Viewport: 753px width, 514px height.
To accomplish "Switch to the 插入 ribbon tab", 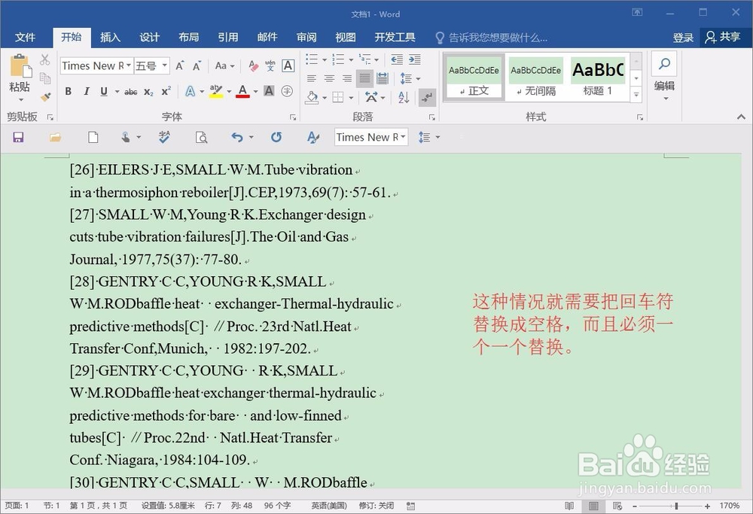I will (109, 37).
